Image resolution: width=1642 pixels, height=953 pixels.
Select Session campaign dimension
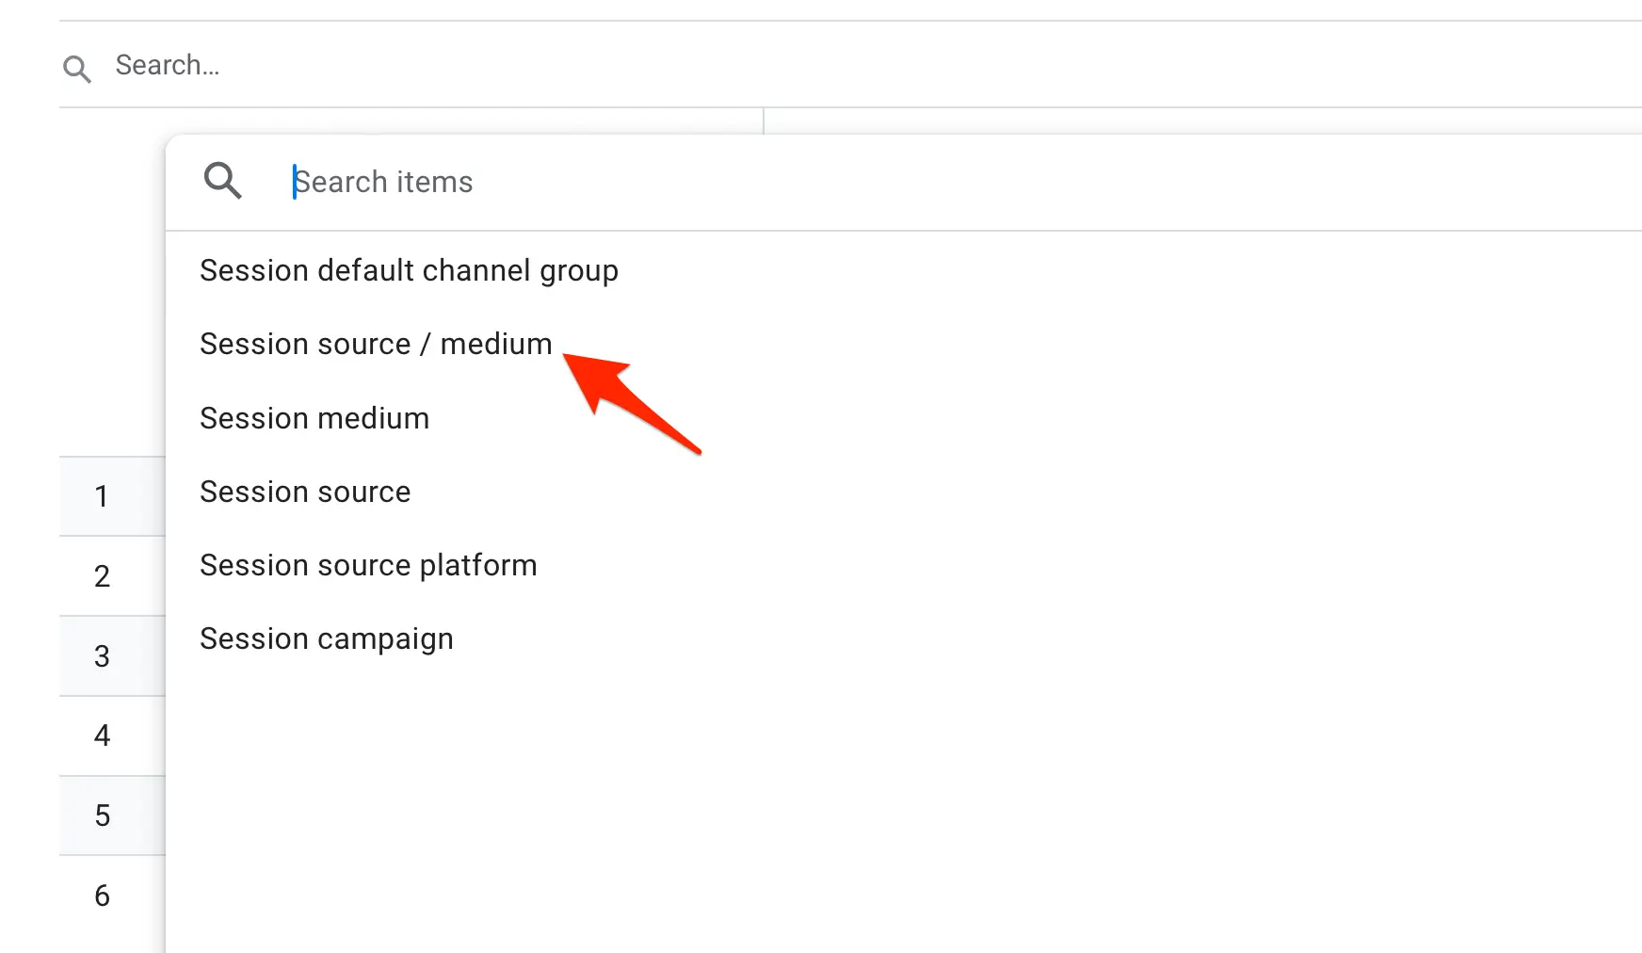click(x=327, y=638)
